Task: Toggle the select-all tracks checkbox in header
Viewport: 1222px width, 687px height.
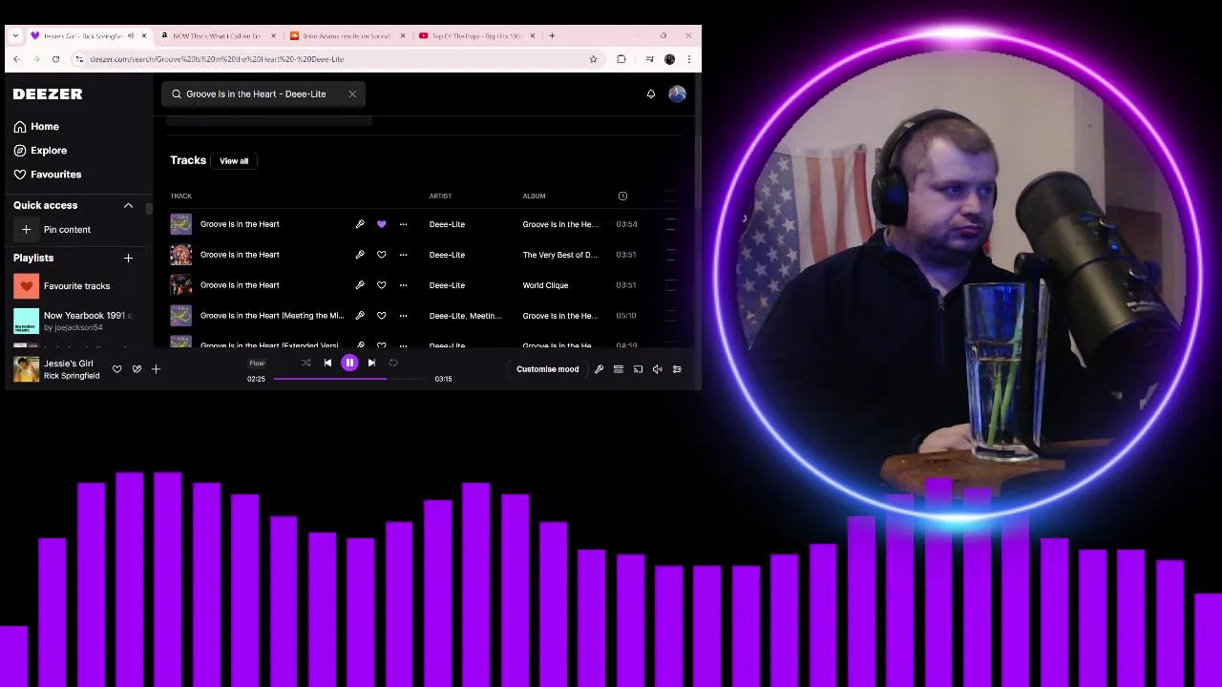Action: click(x=670, y=196)
